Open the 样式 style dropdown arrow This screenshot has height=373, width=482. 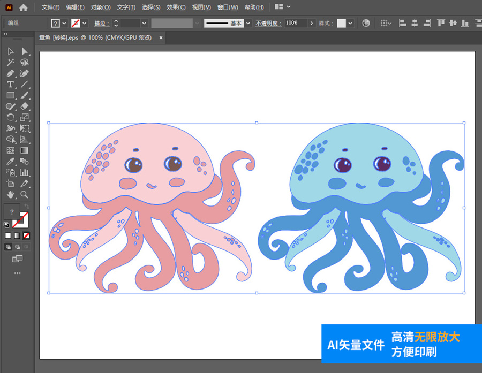coord(350,23)
